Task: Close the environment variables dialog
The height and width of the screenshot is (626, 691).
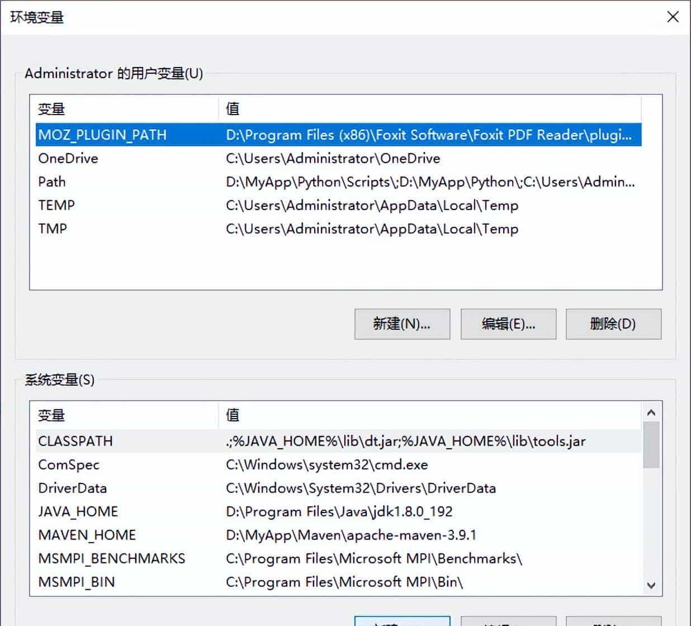Action: click(x=673, y=17)
